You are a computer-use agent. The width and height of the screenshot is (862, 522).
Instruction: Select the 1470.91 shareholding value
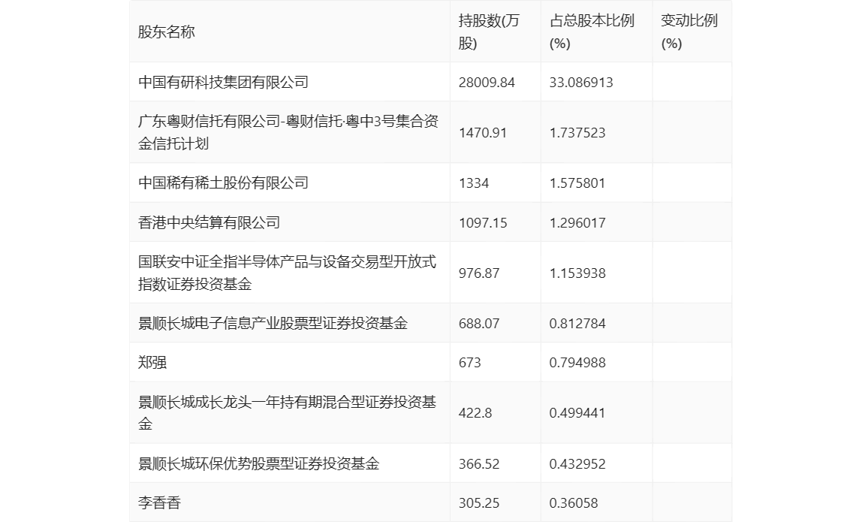click(483, 132)
